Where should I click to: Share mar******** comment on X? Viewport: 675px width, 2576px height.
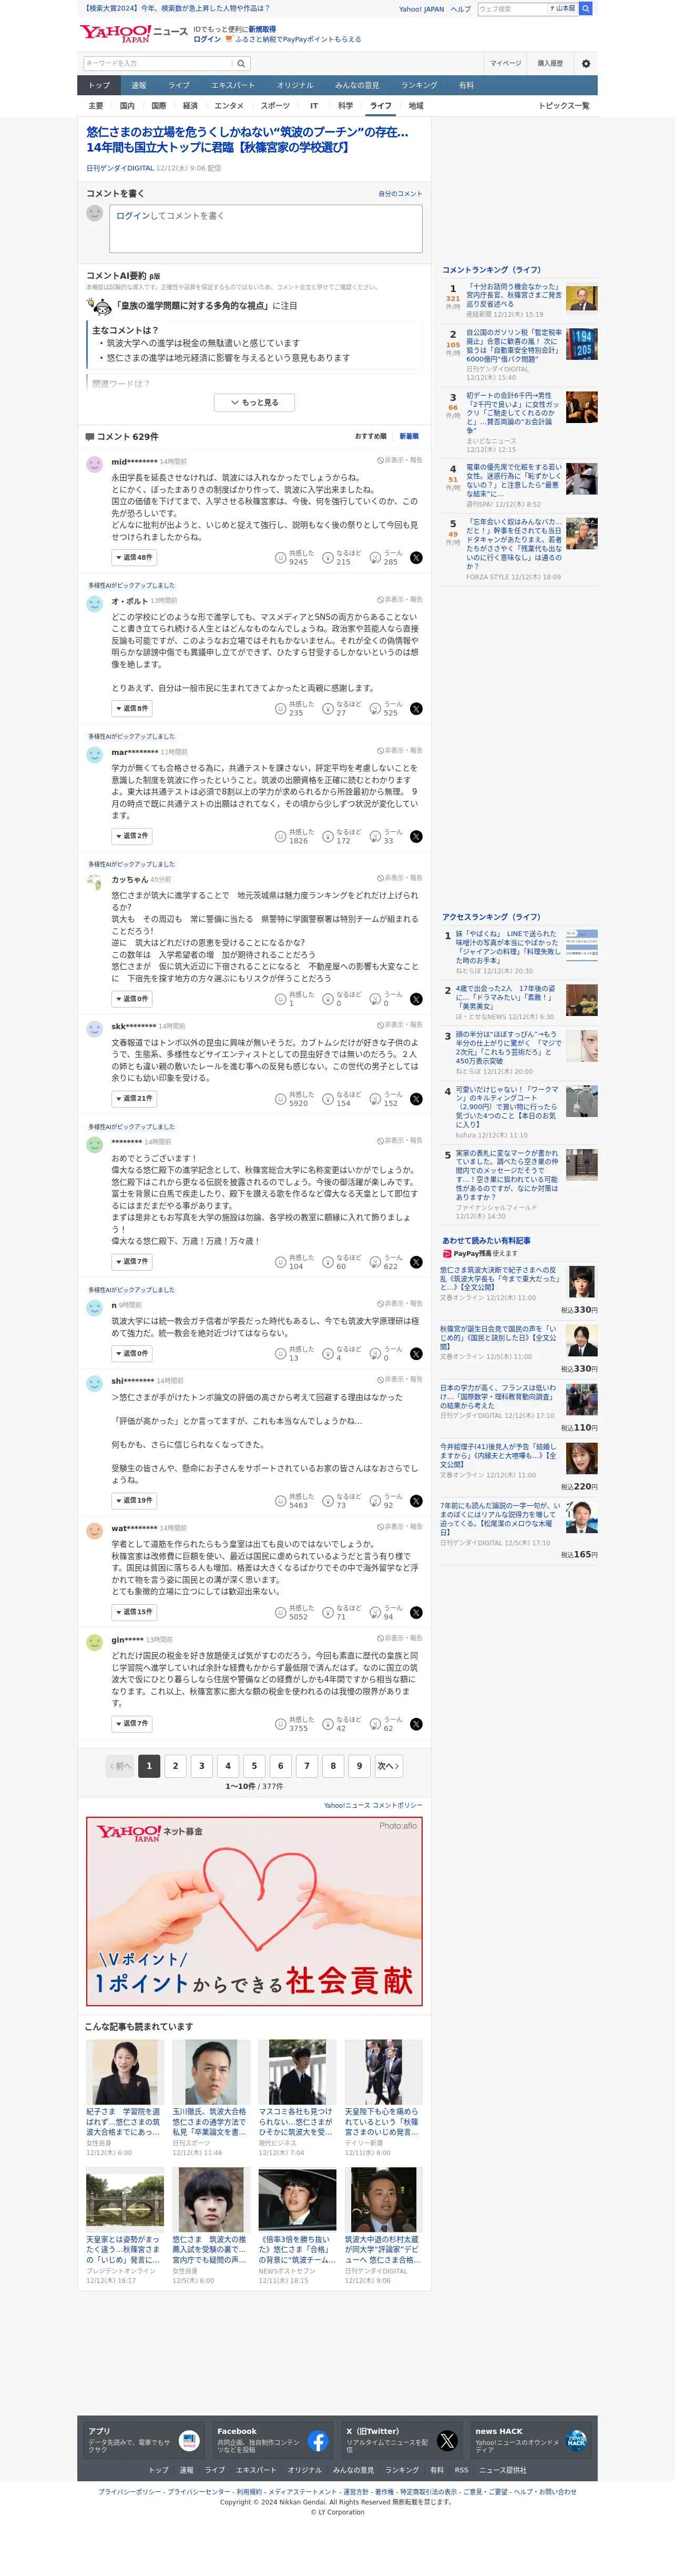pos(416,837)
